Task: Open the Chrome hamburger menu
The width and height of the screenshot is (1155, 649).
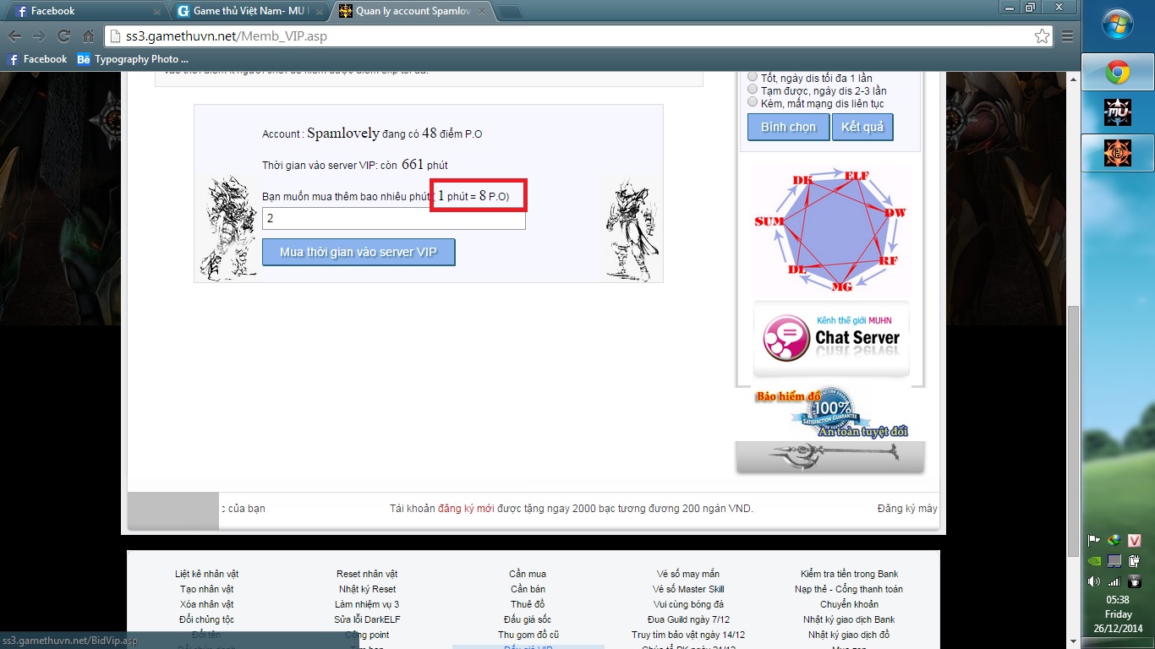Action: (x=1067, y=36)
